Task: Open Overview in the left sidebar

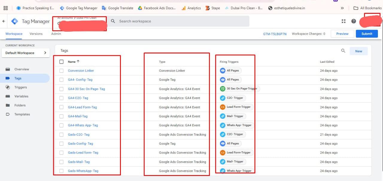Action: [22, 69]
